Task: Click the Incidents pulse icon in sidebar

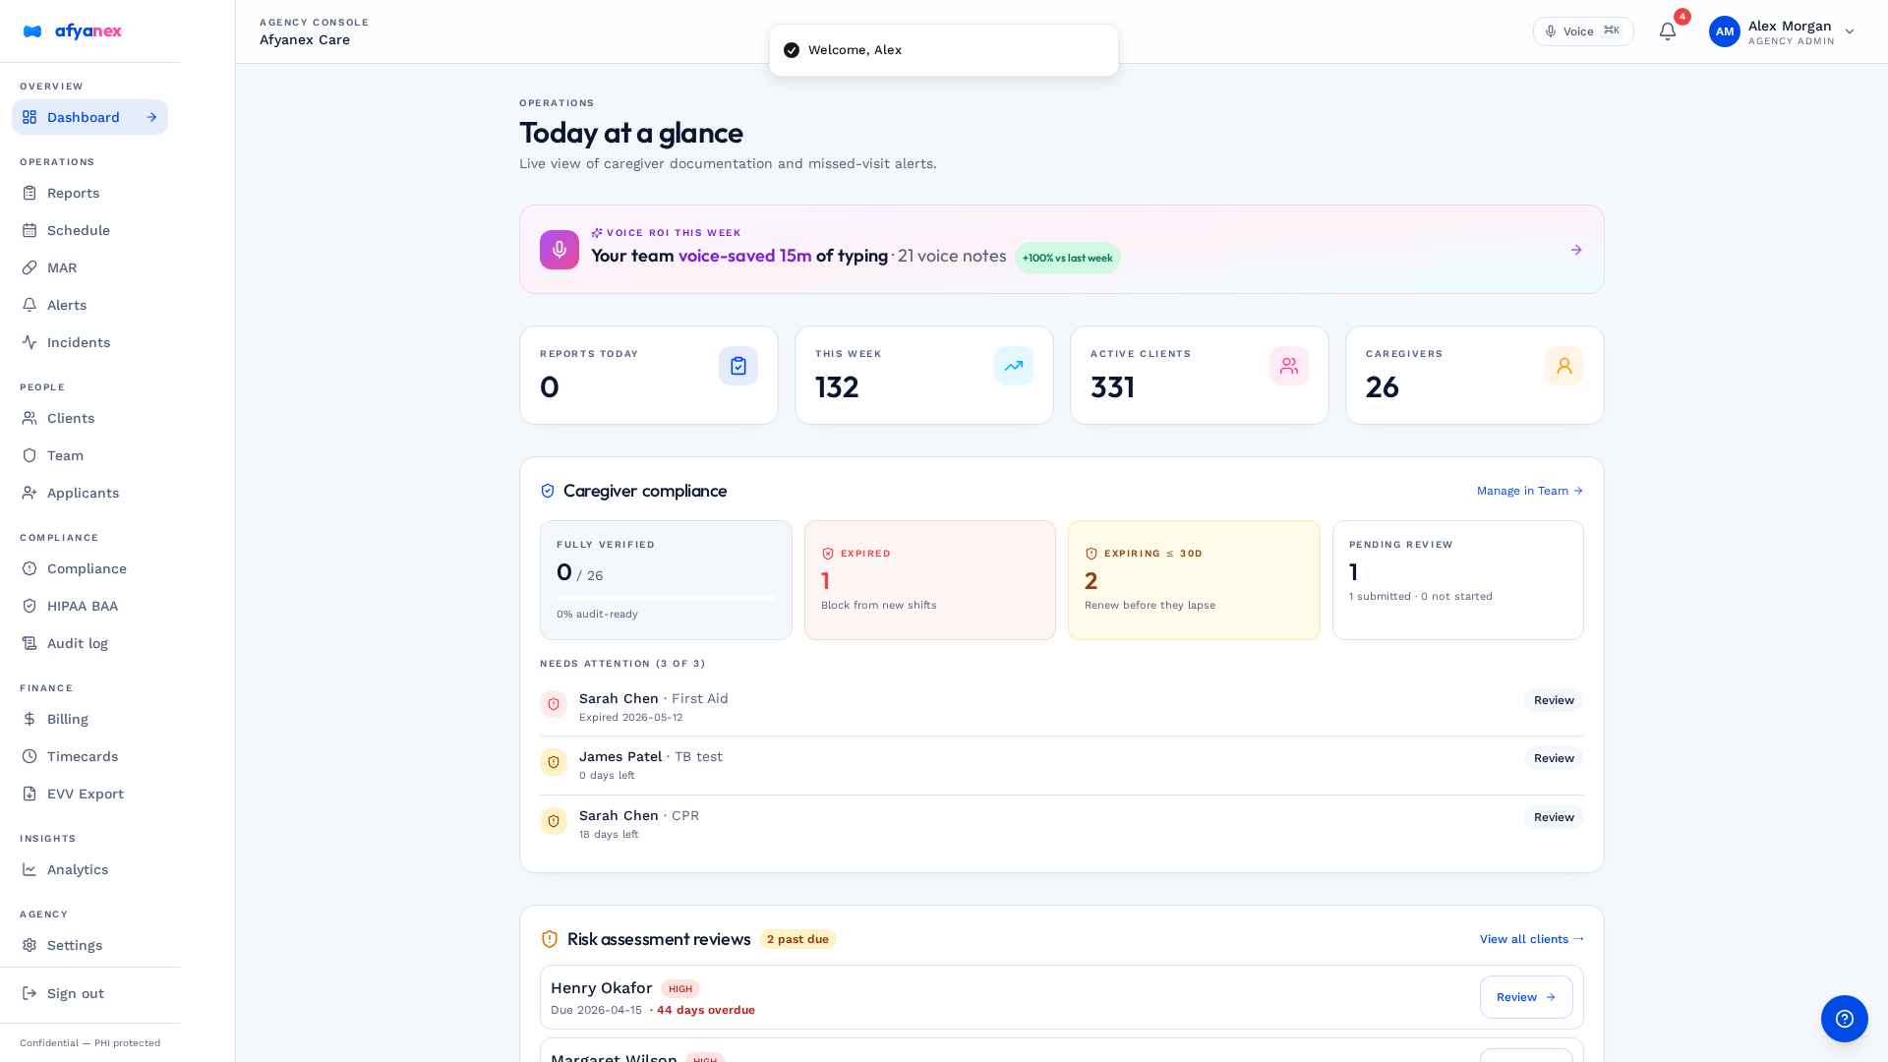Action: click(x=29, y=342)
